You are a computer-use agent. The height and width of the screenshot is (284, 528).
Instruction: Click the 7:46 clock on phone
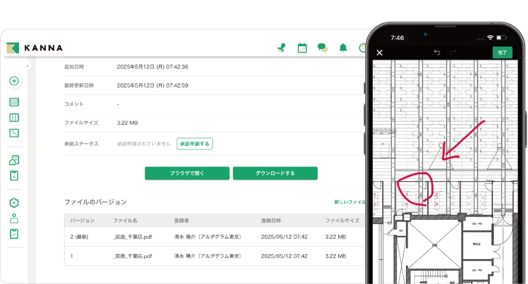click(397, 38)
